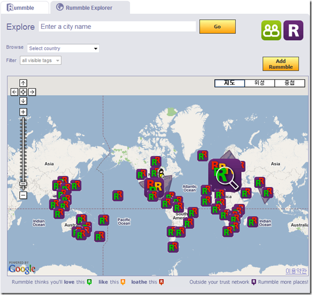Recenter the map with the center button
This screenshot has height=295, width=312.
click(x=23, y=92)
